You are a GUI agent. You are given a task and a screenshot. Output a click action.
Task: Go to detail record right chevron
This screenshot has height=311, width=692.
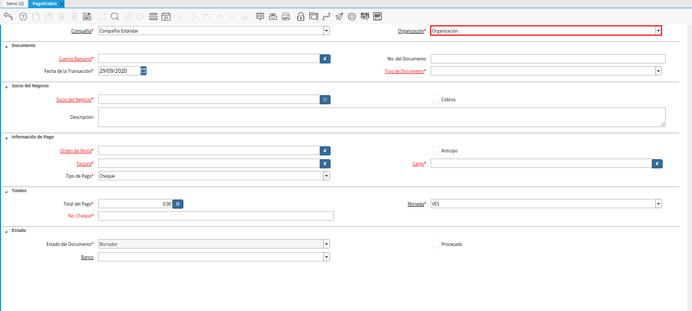pos(194,17)
